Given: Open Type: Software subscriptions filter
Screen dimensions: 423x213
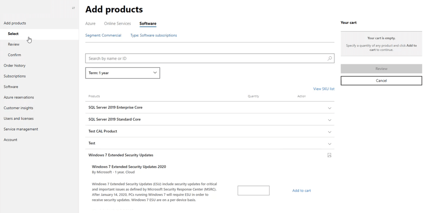Looking at the screenshot, I should click(153, 35).
